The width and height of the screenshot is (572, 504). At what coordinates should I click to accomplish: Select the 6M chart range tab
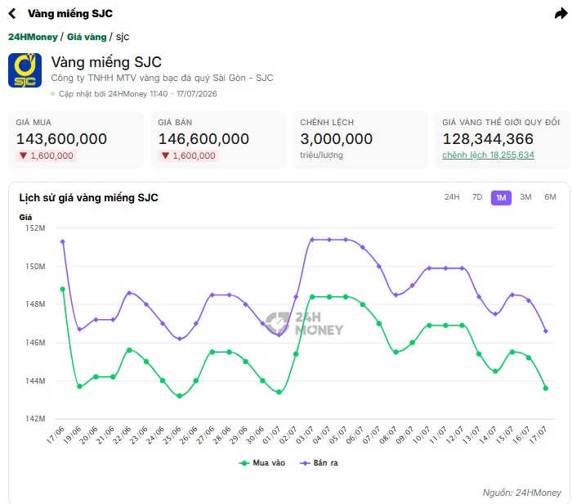point(550,197)
